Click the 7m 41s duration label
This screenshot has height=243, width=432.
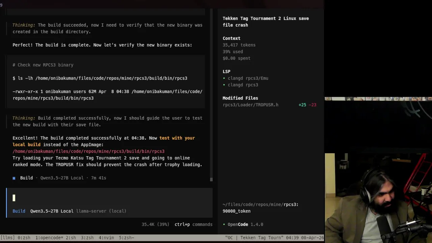click(x=99, y=178)
